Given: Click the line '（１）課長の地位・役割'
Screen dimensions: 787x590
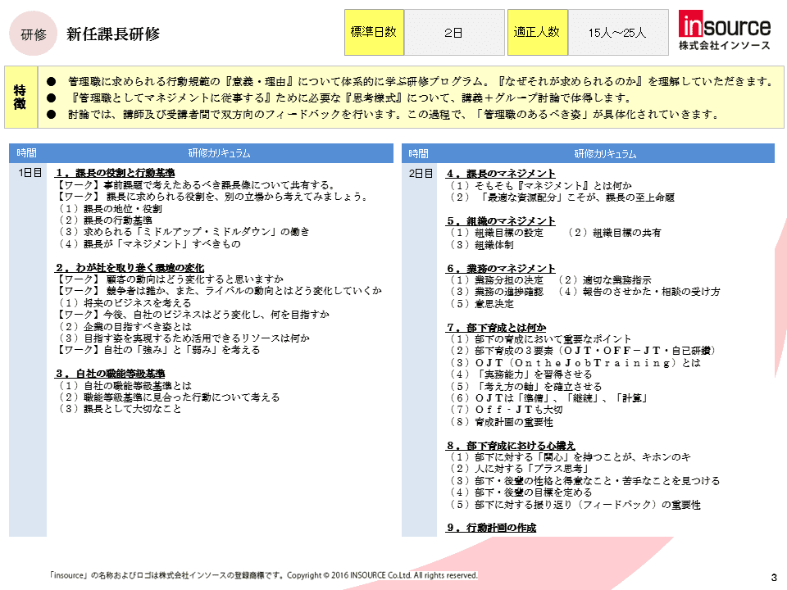Looking at the screenshot, I should [109, 209].
